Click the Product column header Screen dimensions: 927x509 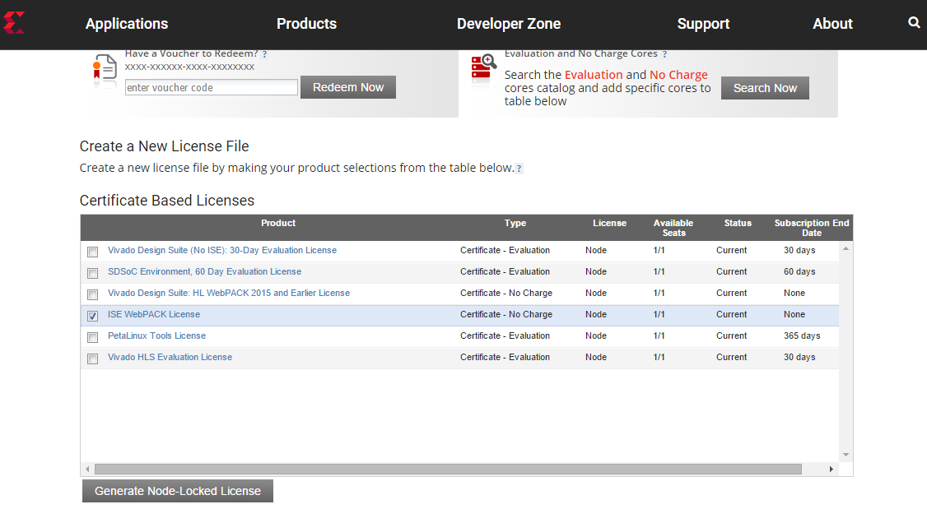coord(278,223)
